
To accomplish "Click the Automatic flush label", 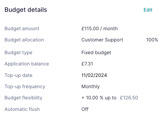I will tap(22, 109).
